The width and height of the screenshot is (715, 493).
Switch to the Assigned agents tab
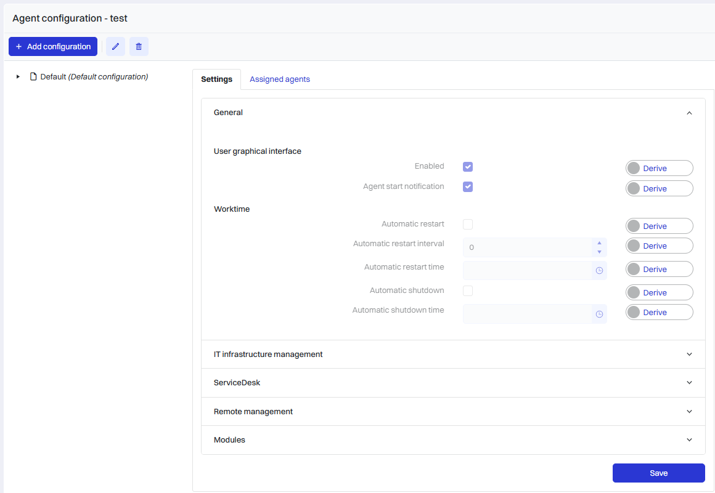[x=279, y=79]
